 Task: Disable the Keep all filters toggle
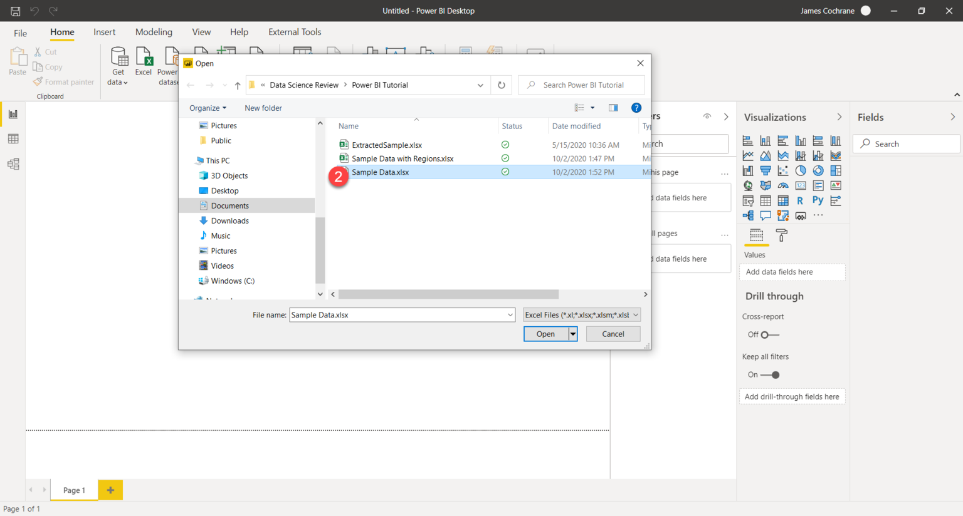(x=769, y=374)
